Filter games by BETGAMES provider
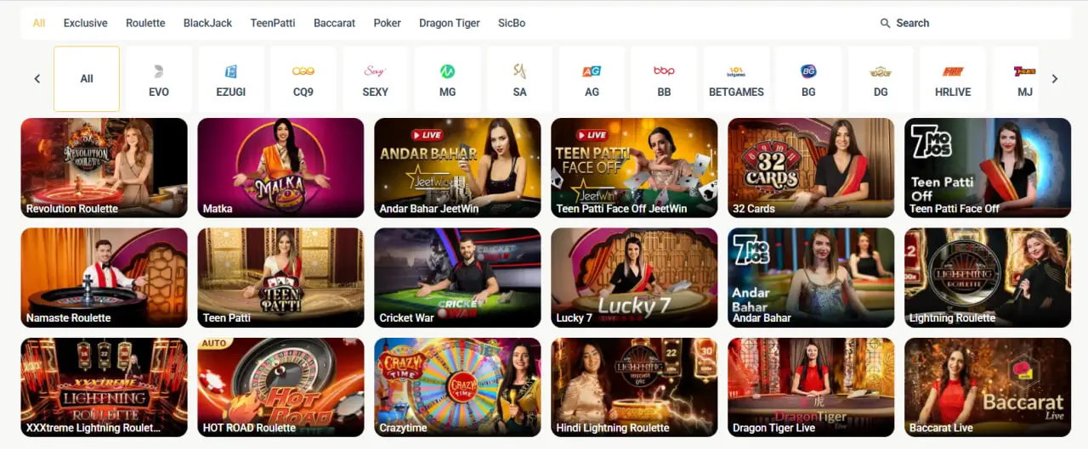The width and height of the screenshot is (1088, 449). pos(736,79)
